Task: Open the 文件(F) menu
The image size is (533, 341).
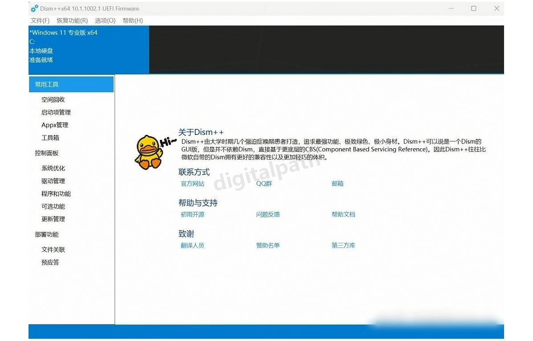Action: pos(41,20)
